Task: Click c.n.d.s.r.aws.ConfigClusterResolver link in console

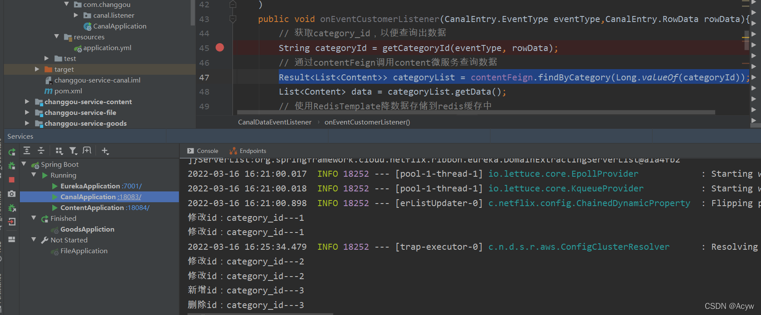Action: [x=579, y=247]
